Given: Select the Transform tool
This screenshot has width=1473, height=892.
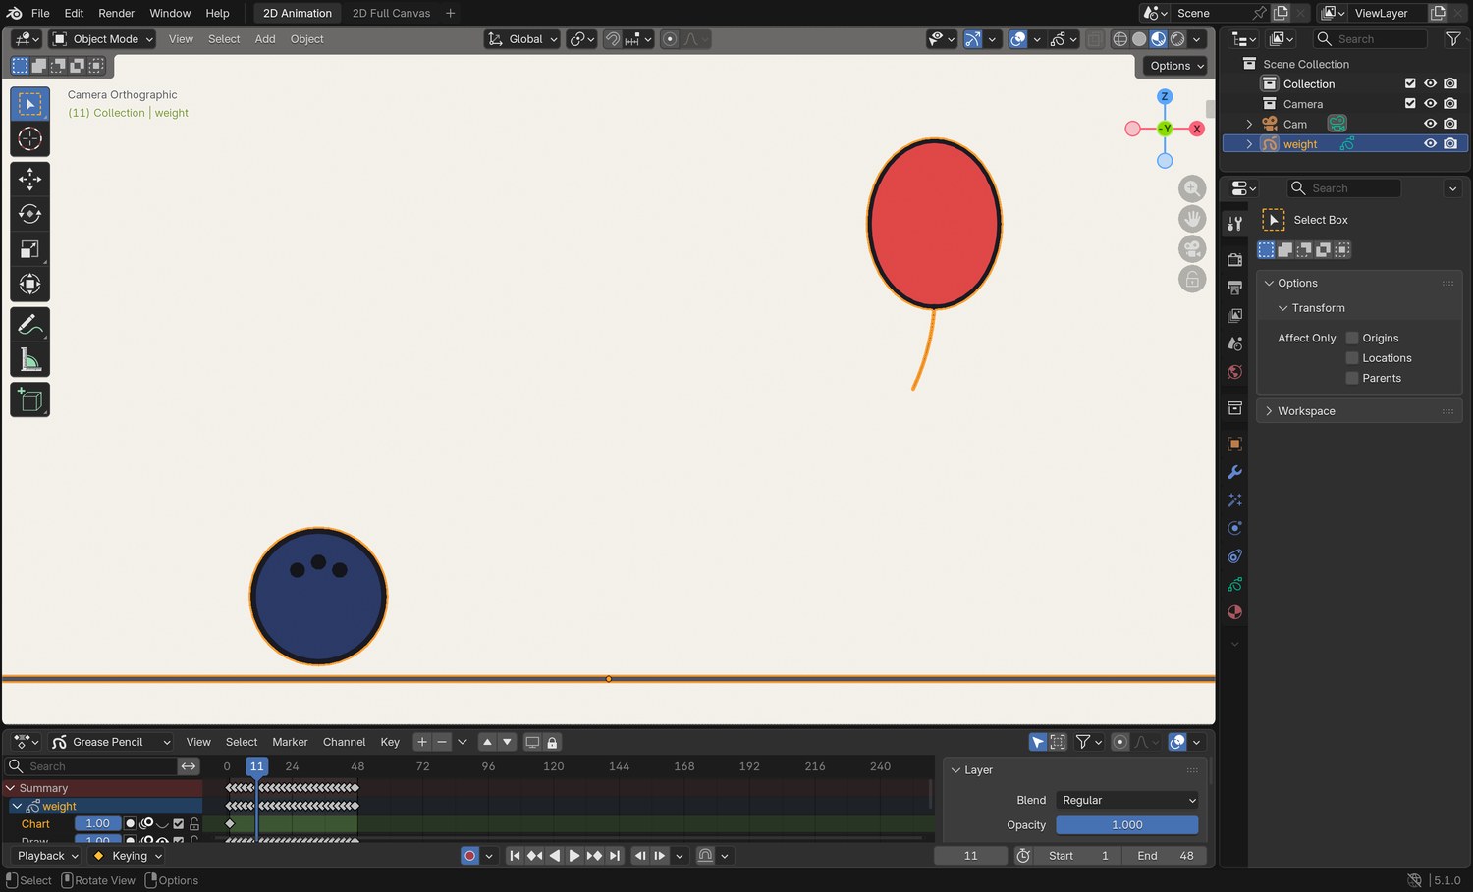Looking at the screenshot, I should 29,285.
